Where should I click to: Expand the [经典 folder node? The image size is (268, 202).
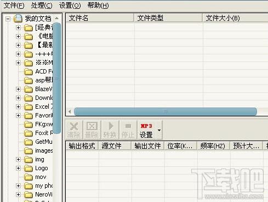click(18, 27)
